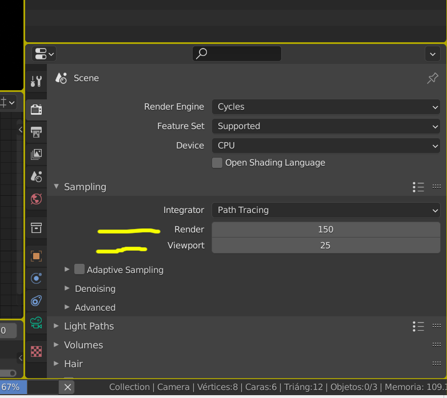The height and width of the screenshot is (398, 447).
Task: Open the World properties tab
Action: pos(36,199)
